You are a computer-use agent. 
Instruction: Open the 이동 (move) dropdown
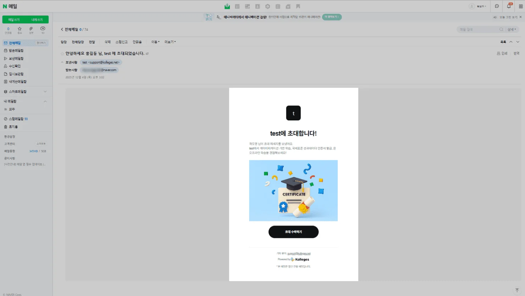coord(155,42)
